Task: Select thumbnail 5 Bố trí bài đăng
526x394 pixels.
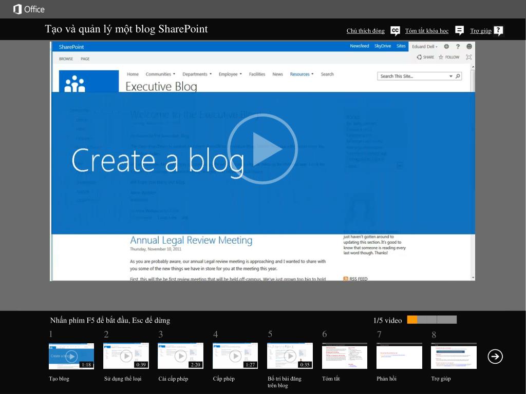Action: 290,356
